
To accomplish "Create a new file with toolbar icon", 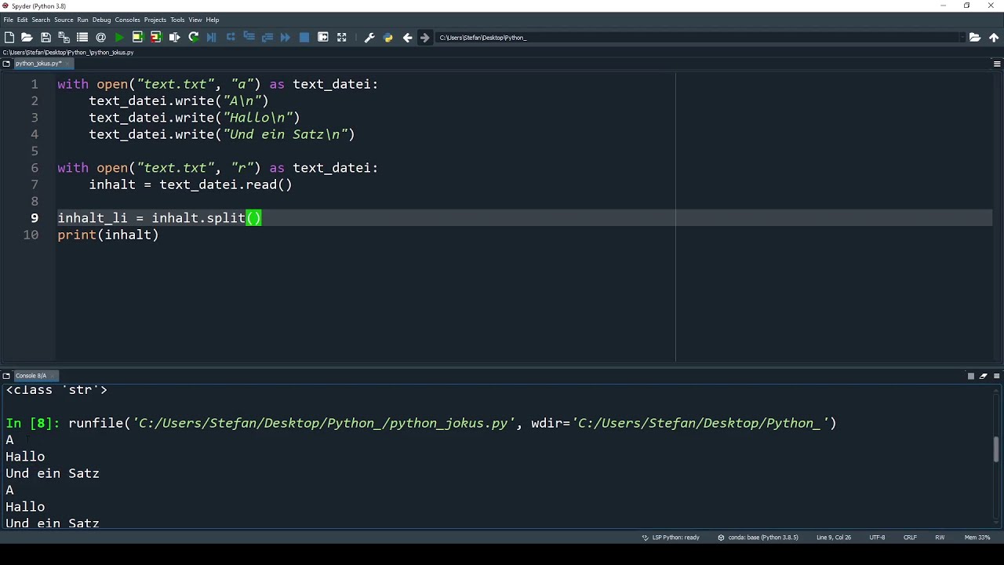I will 9,37.
